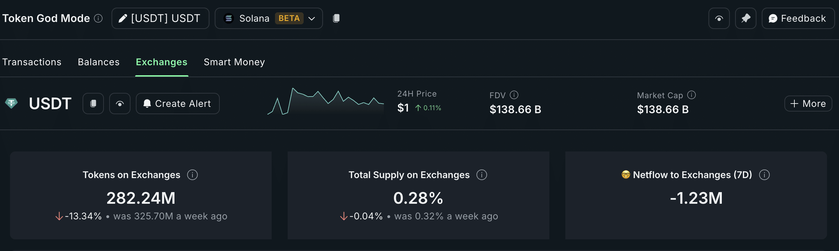Click the copy token address icon beside USDT
The height and width of the screenshot is (251, 839).
93,104
